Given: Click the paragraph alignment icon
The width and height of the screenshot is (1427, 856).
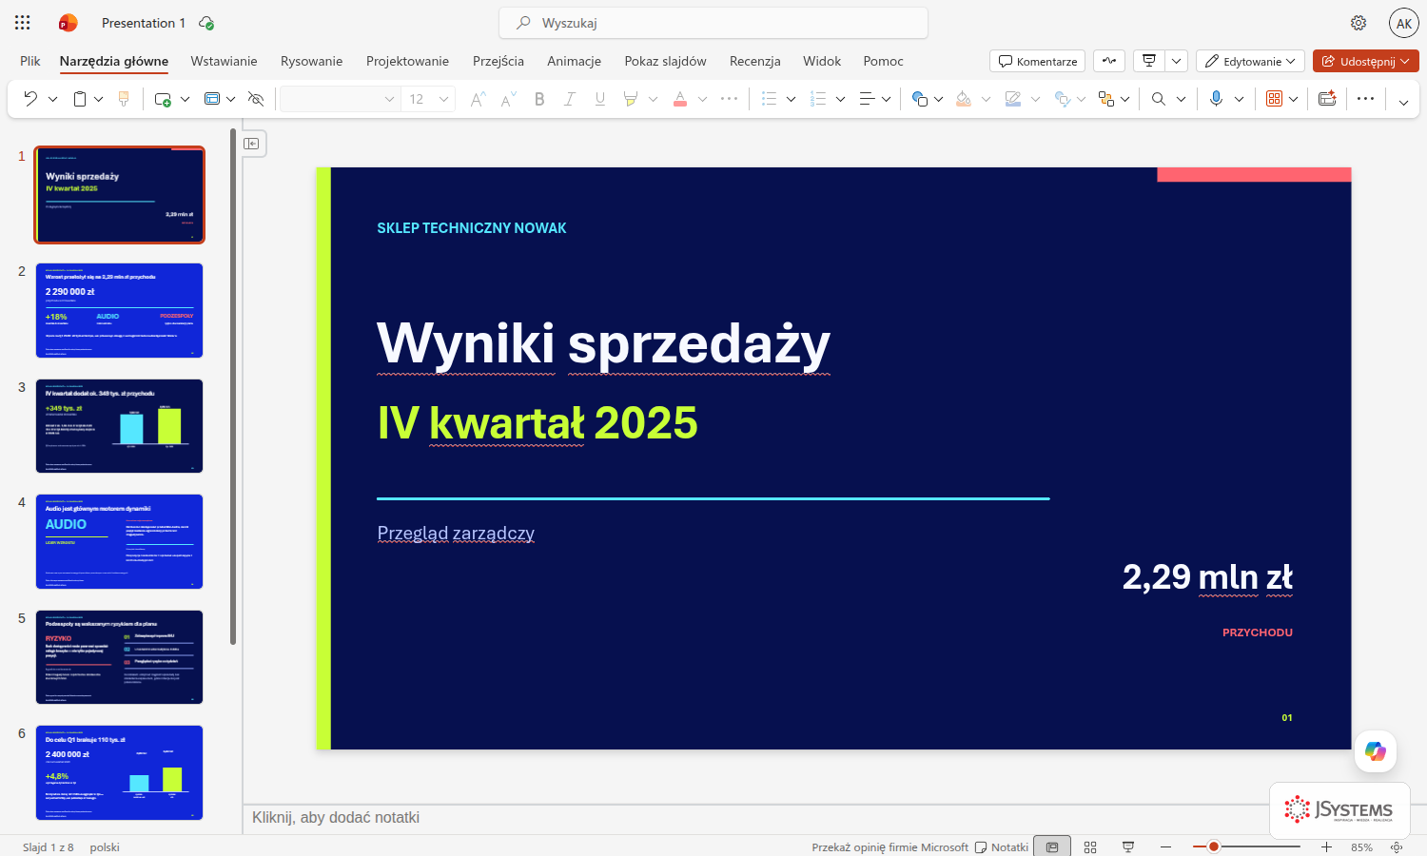Looking at the screenshot, I should coord(867,99).
